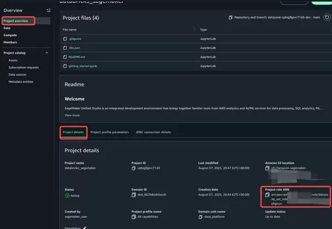Image resolution: width=332 pixels, height=229 pixels.
Task: Open the .gitignore file link
Action: [x=76, y=39]
